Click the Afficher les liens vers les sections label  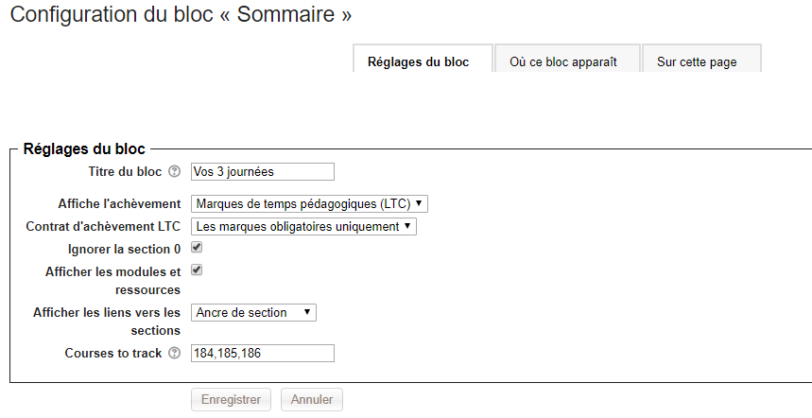pyautogui.click(x=106, y=322)
